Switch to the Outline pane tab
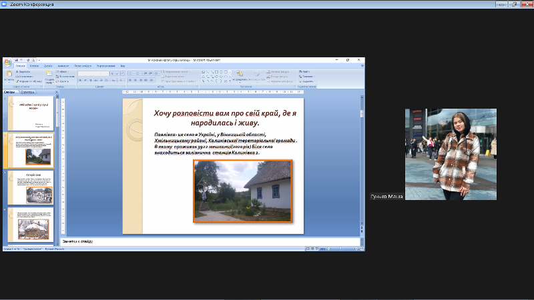 (28, 92)
